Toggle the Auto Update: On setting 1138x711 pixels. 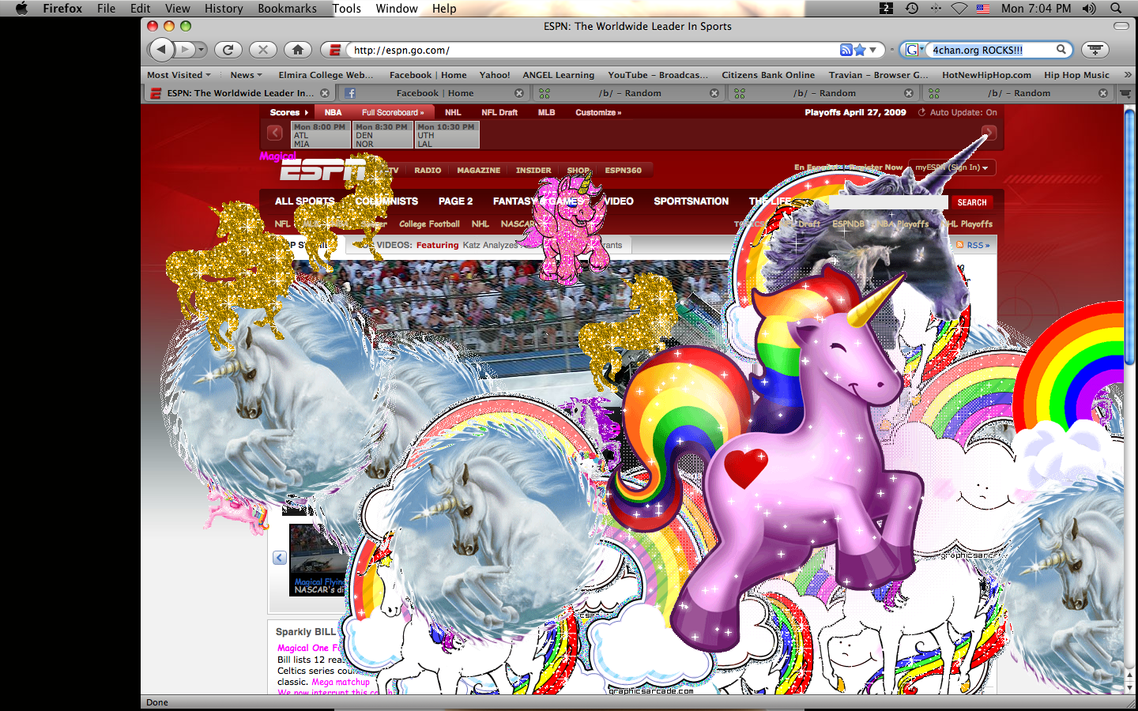click(x=957, y=112)
